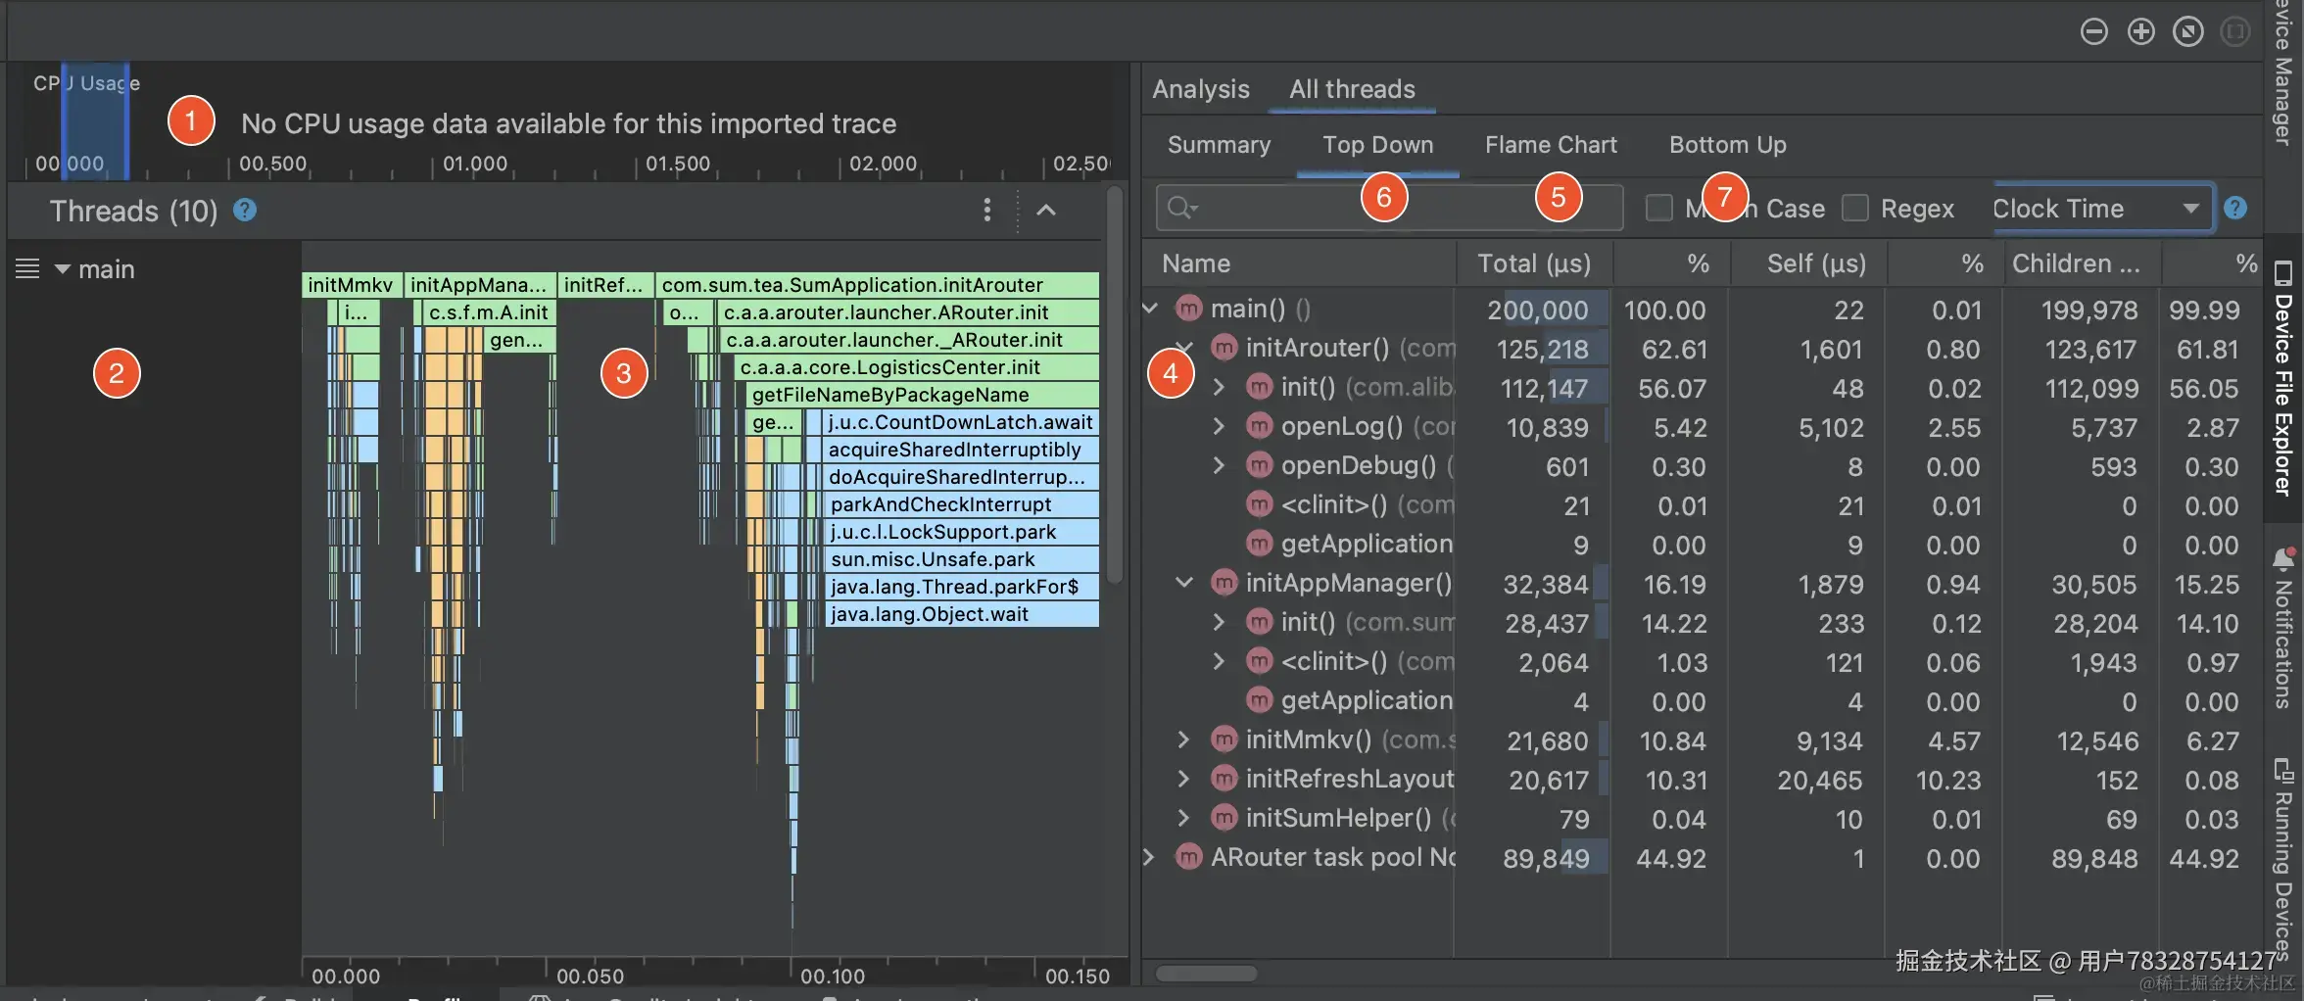Image resolution: width=2304 pixels, height=1001 pixels.
Task: Select the com.sum.tea.SumApplication.initArouter block
Action: tap(878, 285)
